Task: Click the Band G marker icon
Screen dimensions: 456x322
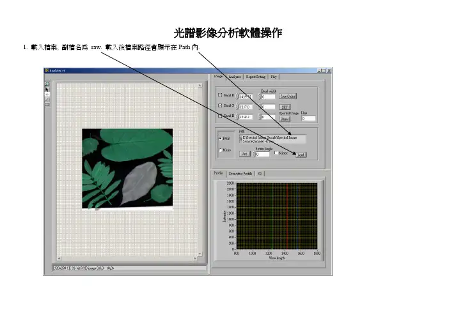Action: tap(221, 106)
